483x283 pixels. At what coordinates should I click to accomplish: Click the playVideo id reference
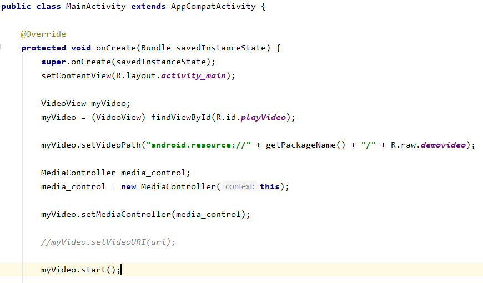click(263, 117)
